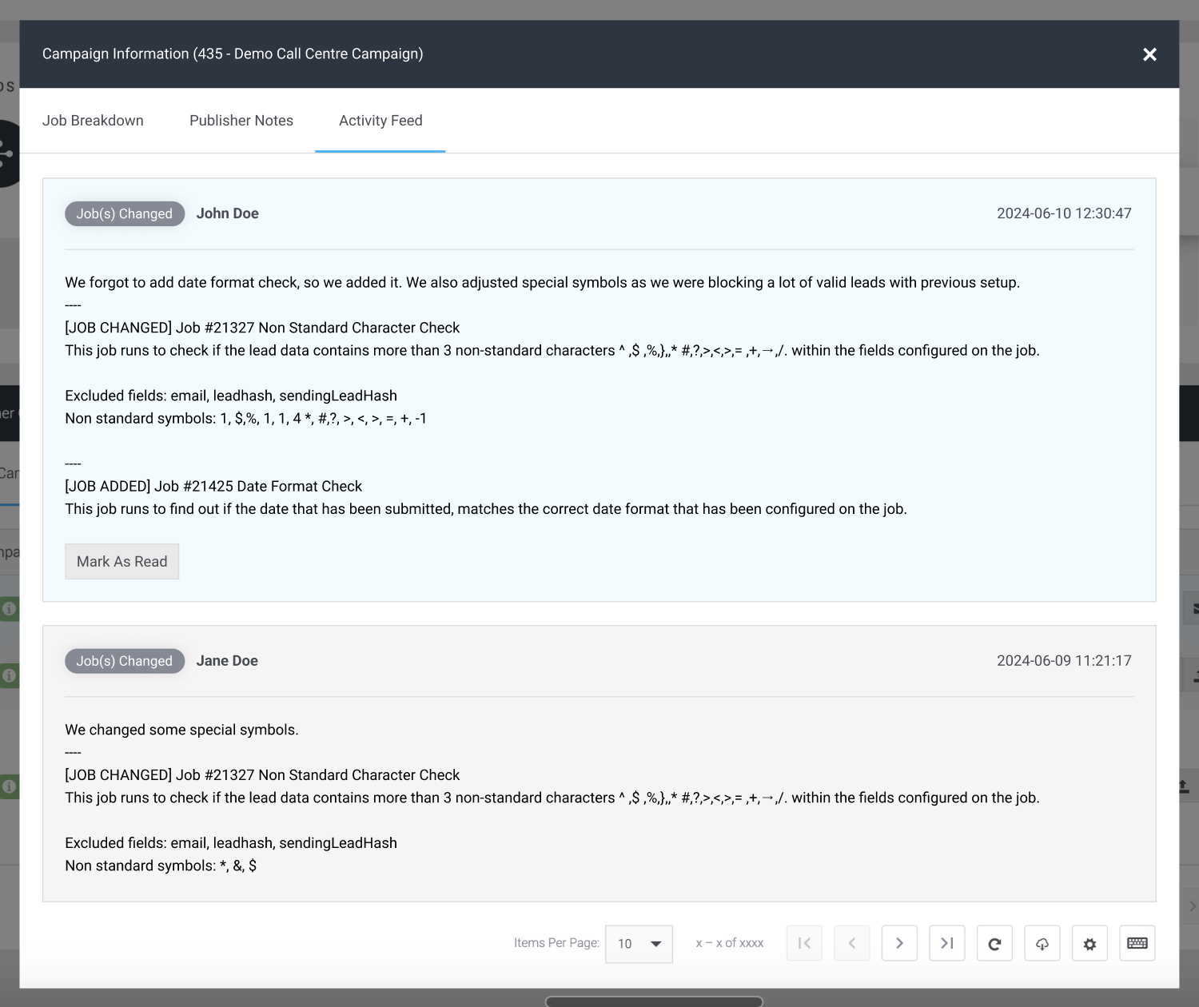Click the keyboard shortcuts icon

[1137, 944]
